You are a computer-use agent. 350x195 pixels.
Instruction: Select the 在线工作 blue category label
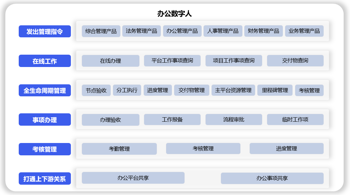coord(45,61)
